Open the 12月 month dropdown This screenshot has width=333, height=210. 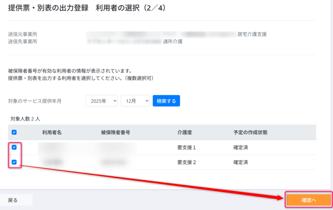pyautogui.click(x=135, y=101)
